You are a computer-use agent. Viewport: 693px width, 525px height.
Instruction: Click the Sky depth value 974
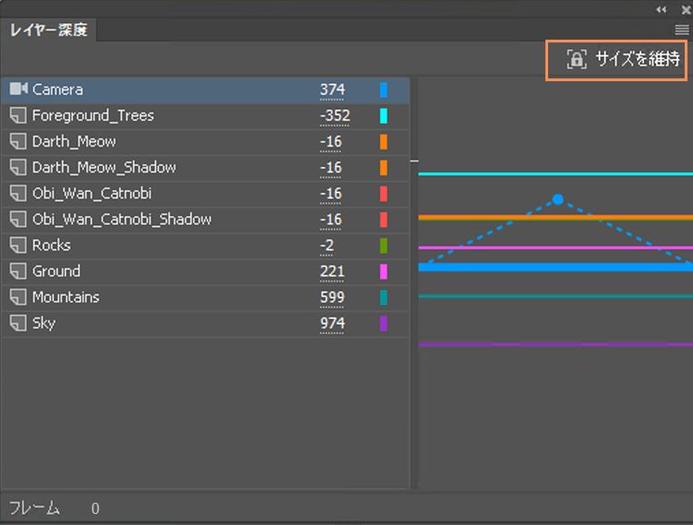click(x=332, y=323)
